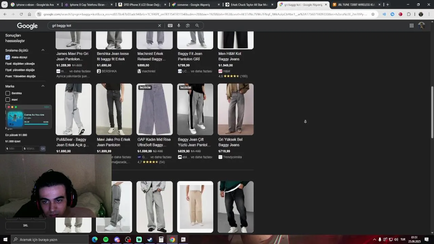Switch to the converse Google Alışveriş tab
This screenshot has height=244, width=434.
(x=195, y=5)
